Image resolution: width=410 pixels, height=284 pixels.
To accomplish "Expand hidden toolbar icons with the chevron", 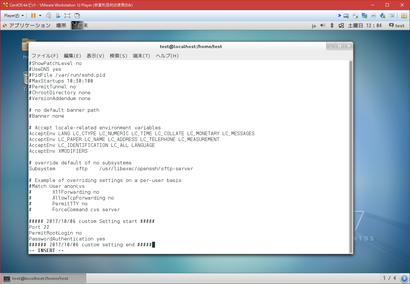I will point(339,15).
